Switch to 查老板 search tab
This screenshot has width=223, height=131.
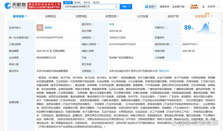77,3
